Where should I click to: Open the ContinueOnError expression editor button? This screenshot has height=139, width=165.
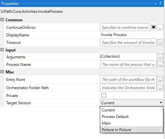click(x=160, y=27)
